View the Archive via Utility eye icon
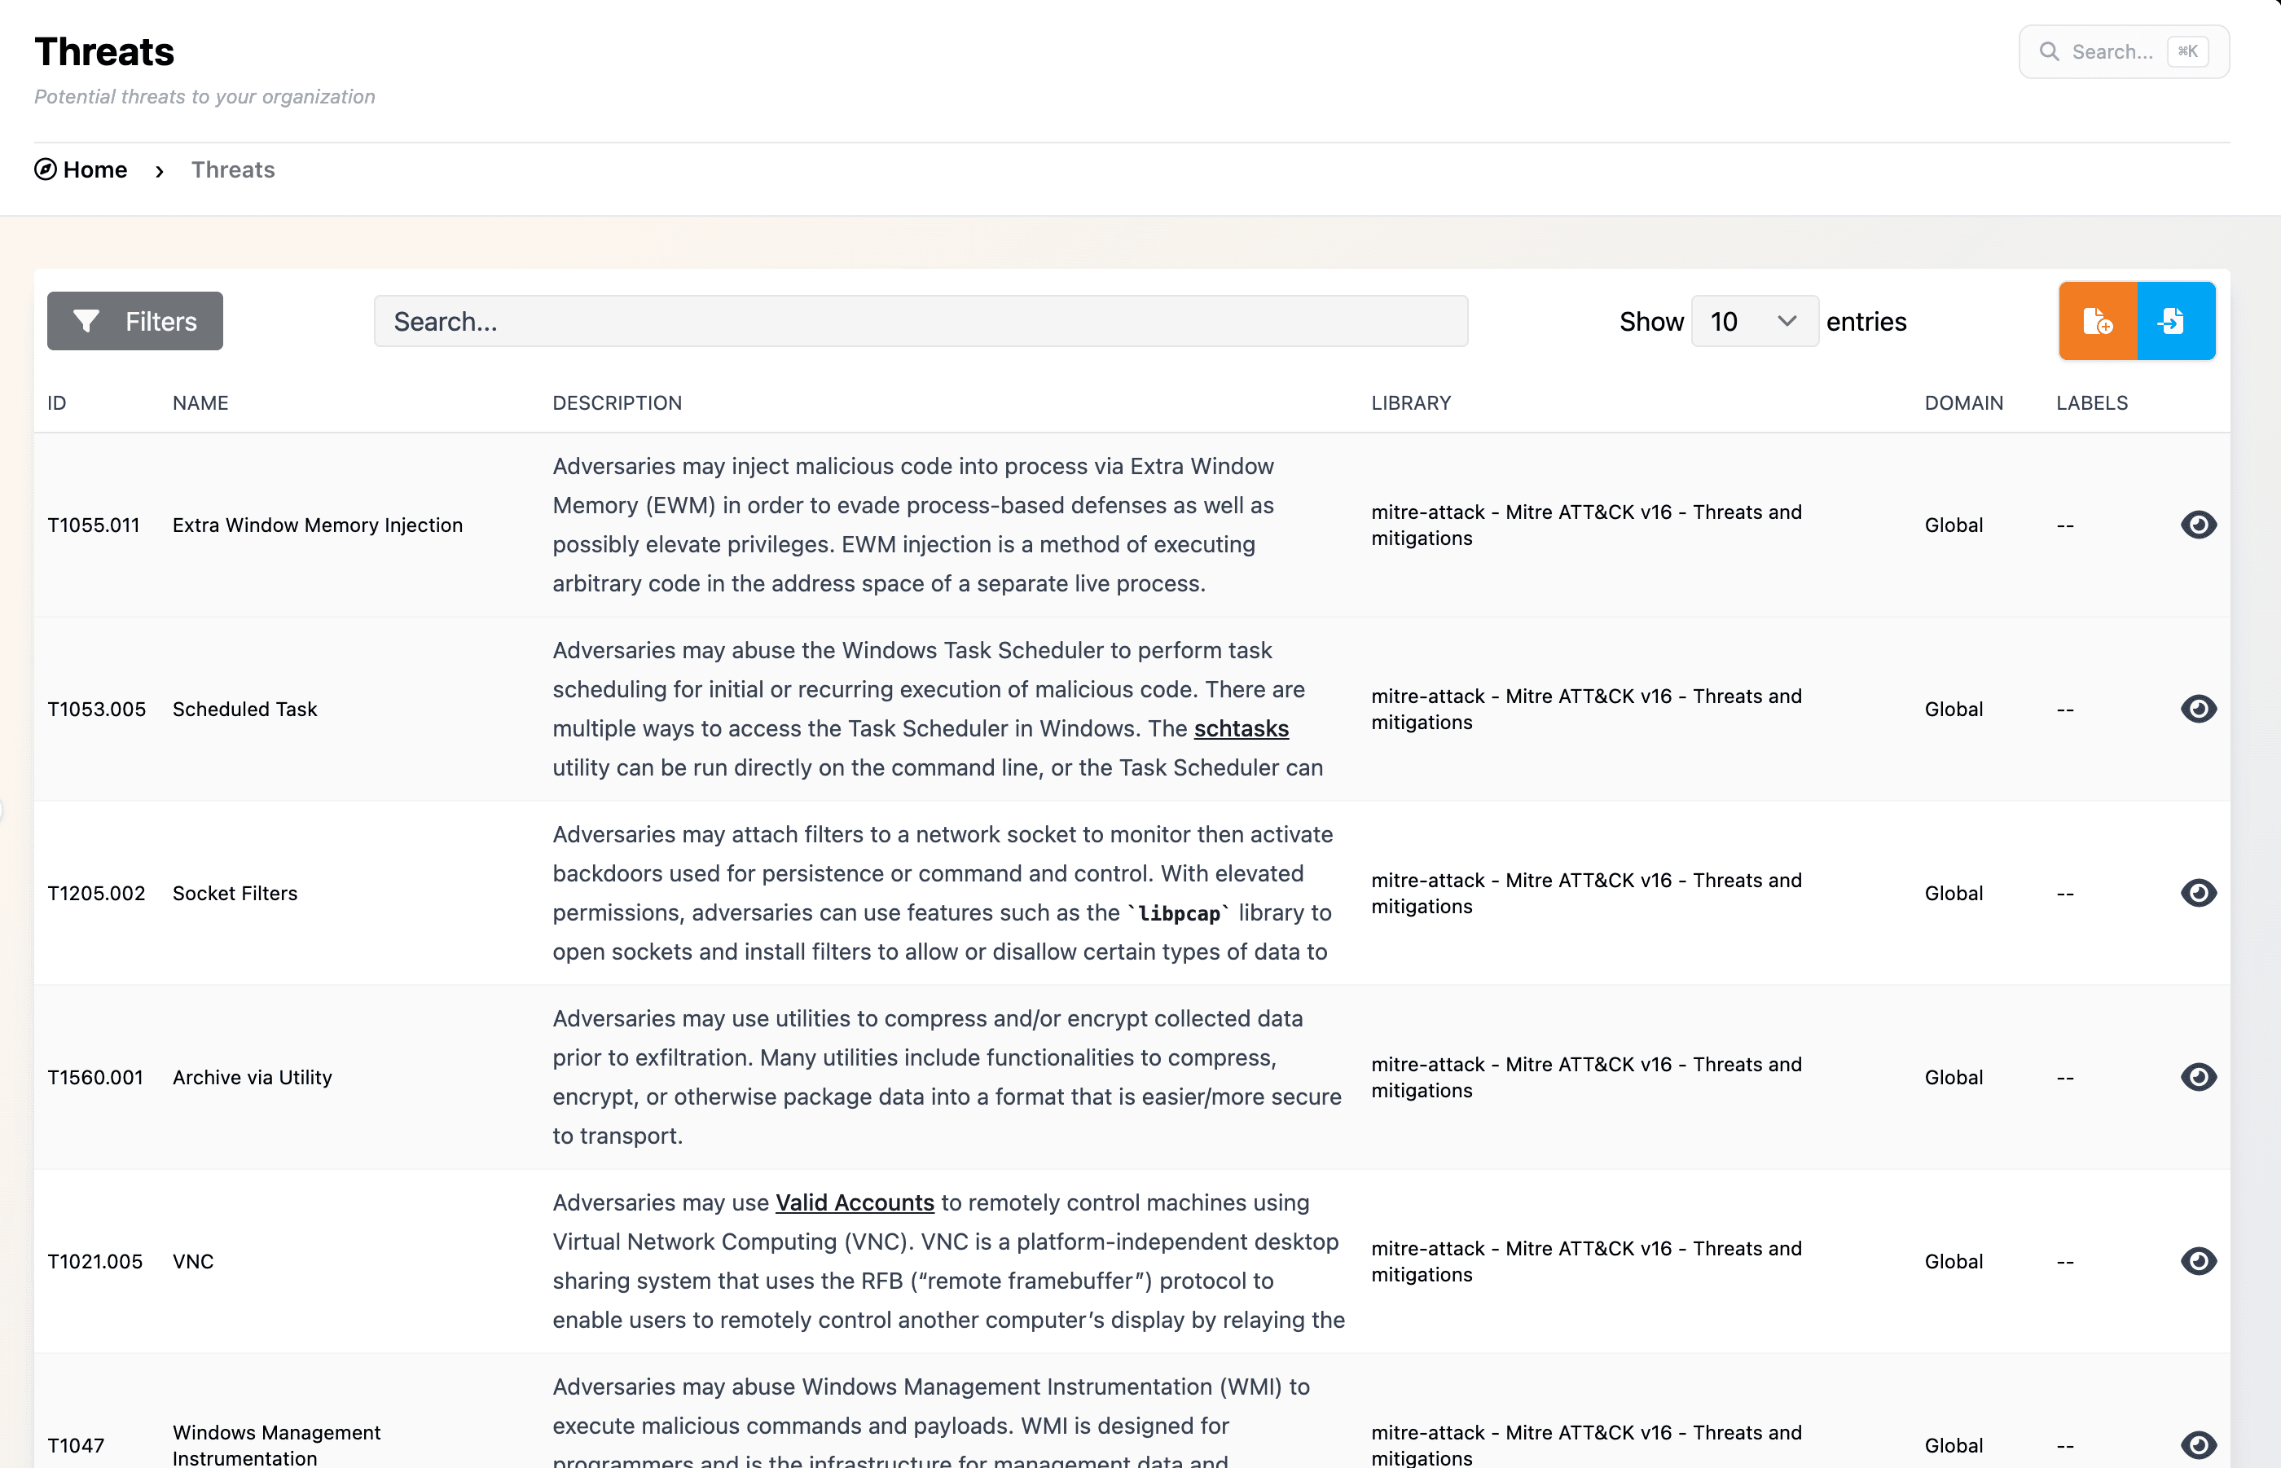The height and width of the screenshot is (1468, 2281). (x=2198, y=1077)
